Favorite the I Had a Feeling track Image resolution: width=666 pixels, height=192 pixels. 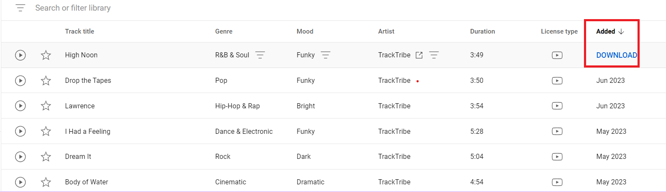tap(46, 131)
